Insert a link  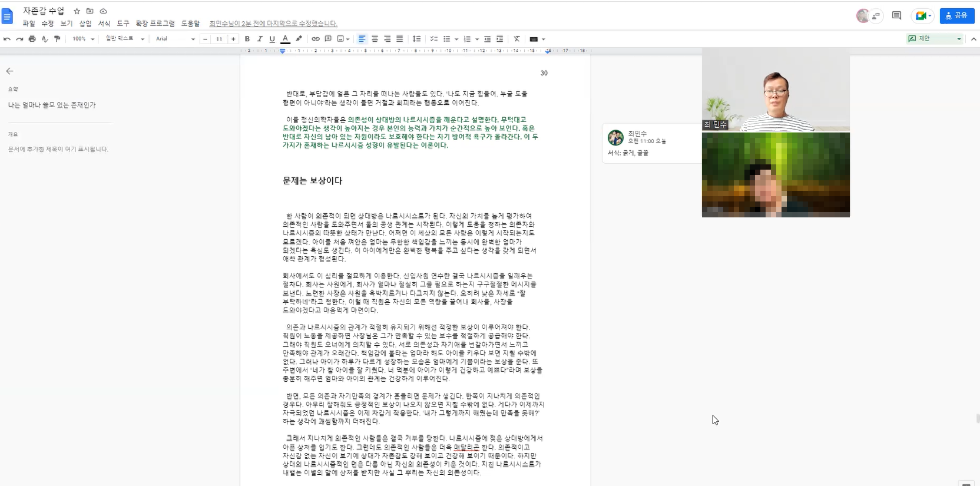point(316,39)
